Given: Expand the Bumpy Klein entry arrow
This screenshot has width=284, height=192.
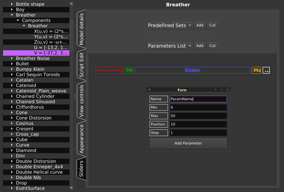Looking at the screenshot, I should tap(12, 69).
